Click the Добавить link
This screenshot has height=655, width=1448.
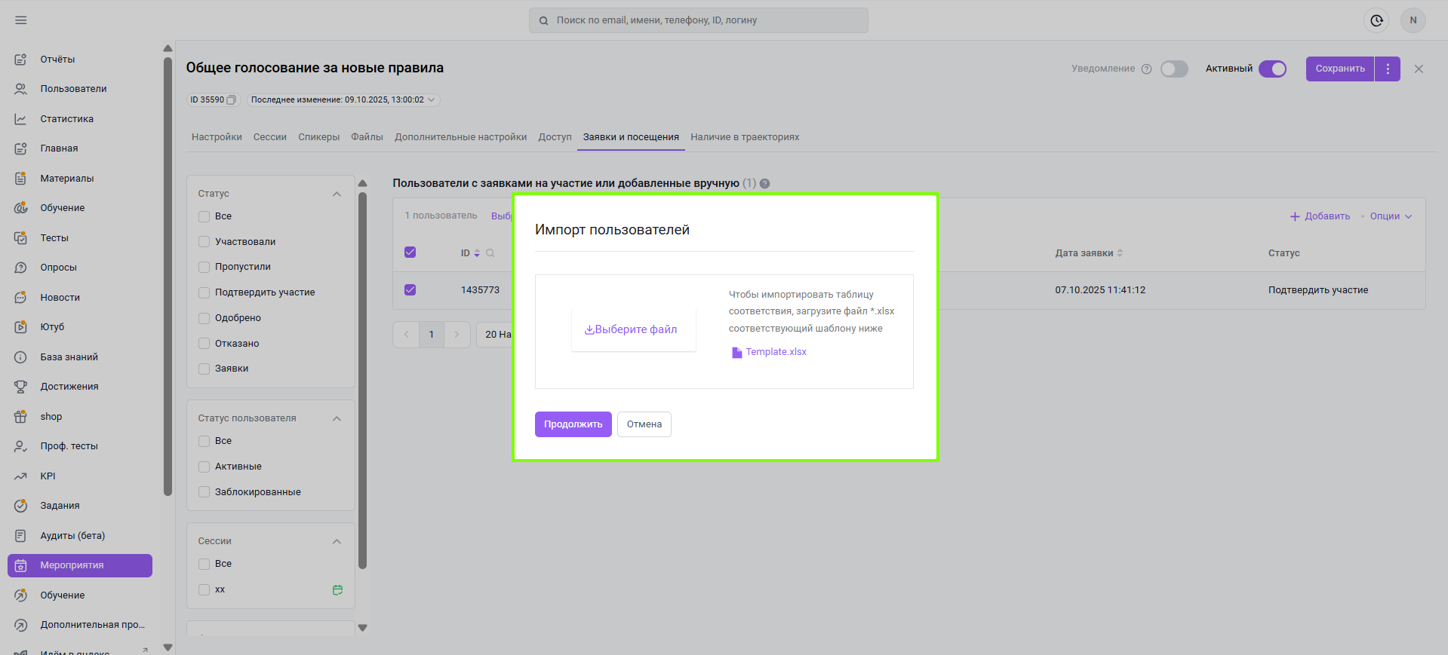tap(1320, 216)
